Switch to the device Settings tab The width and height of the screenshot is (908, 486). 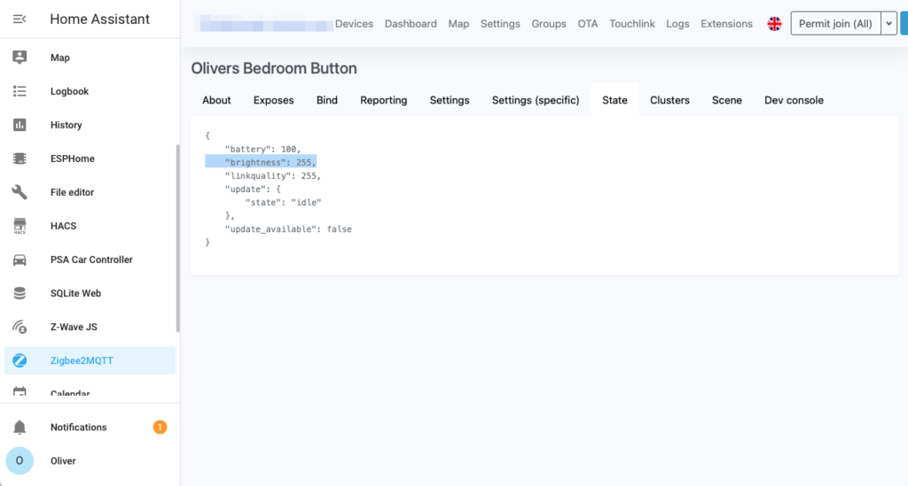coord(450,100)
